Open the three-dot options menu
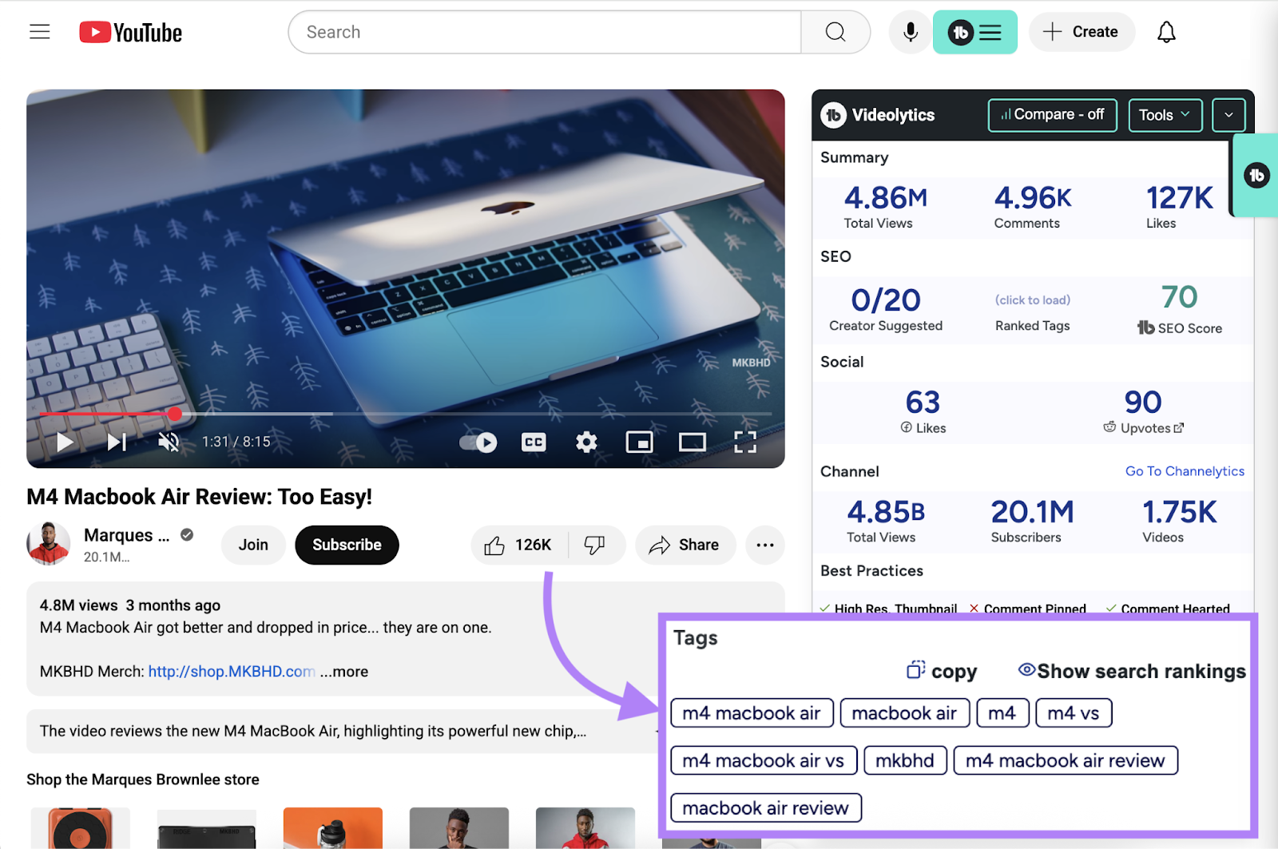The image size is (1278, 849). pos(764,545)
